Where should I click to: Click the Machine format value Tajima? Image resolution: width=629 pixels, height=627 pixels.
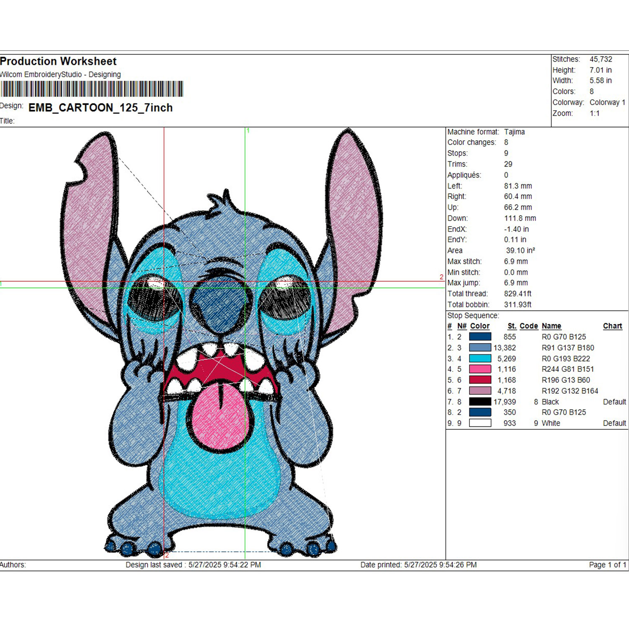tap(514, 132)
